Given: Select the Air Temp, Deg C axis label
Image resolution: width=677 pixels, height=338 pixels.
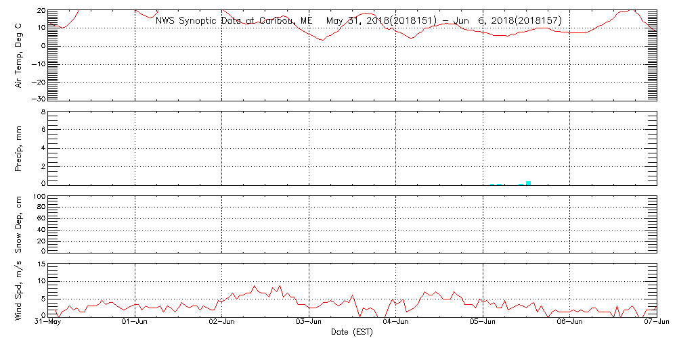Looking at the screenshot, I should (20, 54).
